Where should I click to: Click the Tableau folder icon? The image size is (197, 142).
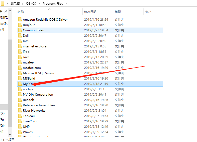[20, 116]
